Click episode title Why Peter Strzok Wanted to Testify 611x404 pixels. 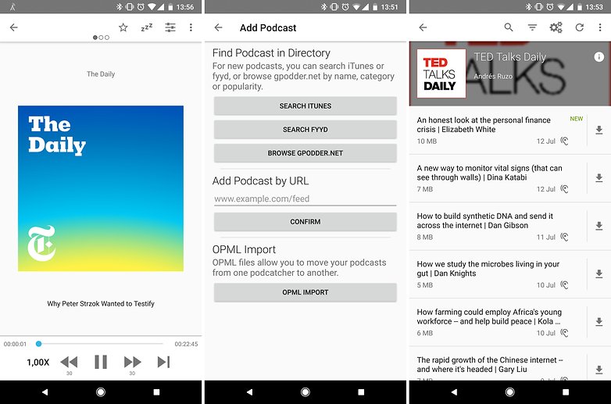(x=101, y=303)
